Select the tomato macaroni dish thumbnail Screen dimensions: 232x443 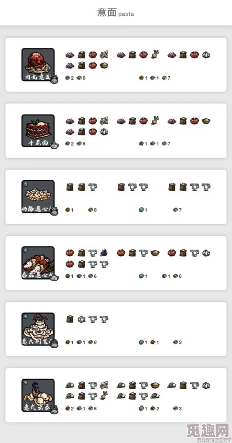click(38, 263)
